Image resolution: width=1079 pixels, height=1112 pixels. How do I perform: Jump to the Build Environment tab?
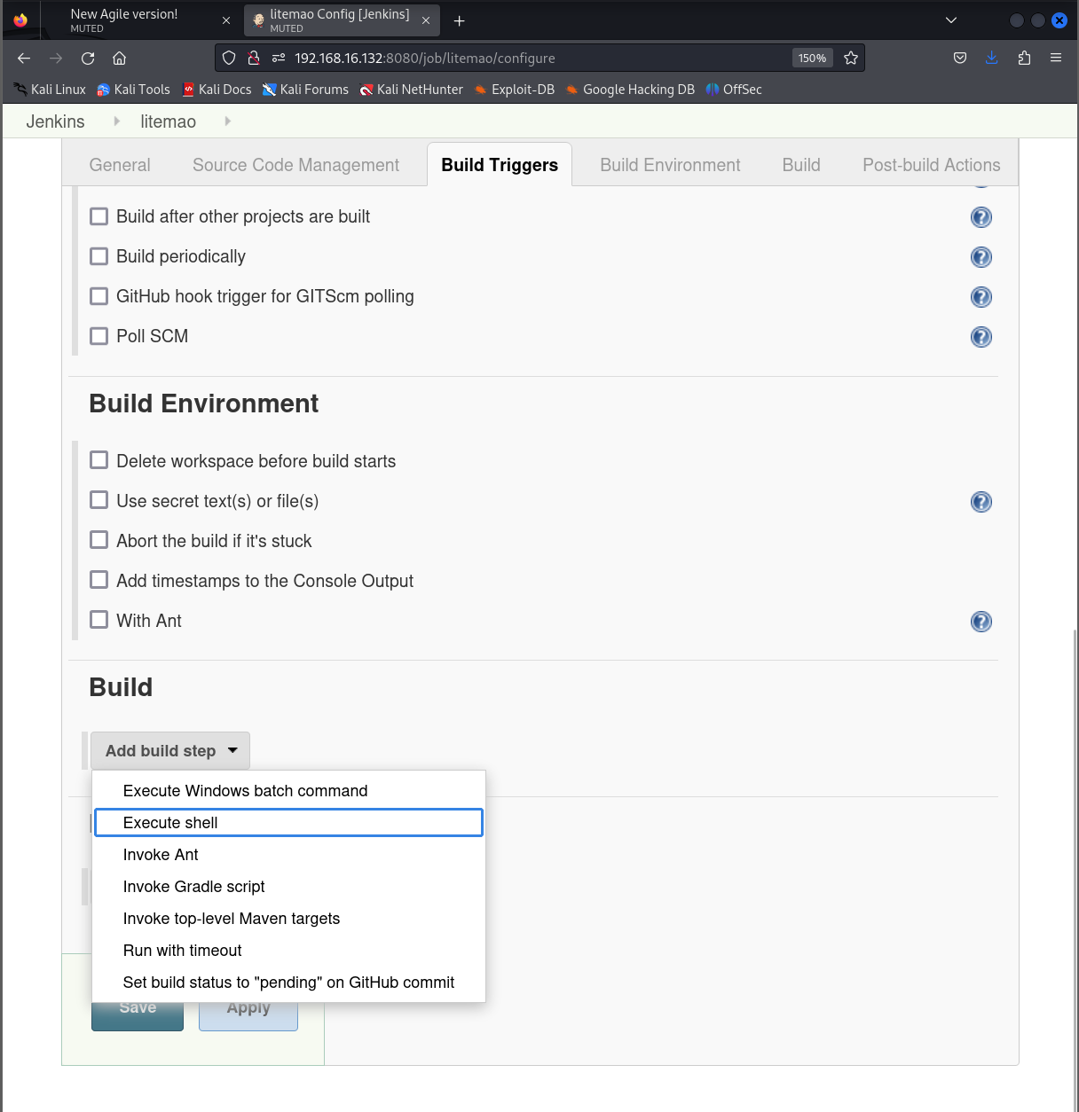tap(670, 165)
